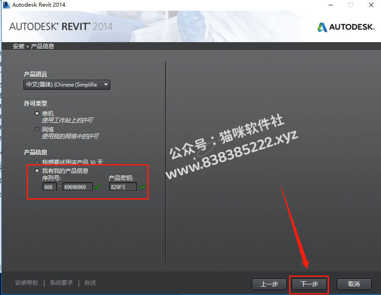381x295 pixels.
Task: Click the 使用我的网络中的许可 description text
Action: [x=70, y=137]
